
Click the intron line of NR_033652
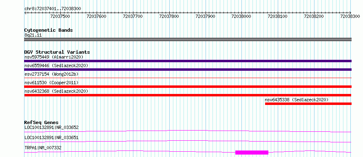pyautogui.click(x=188, y=131)
